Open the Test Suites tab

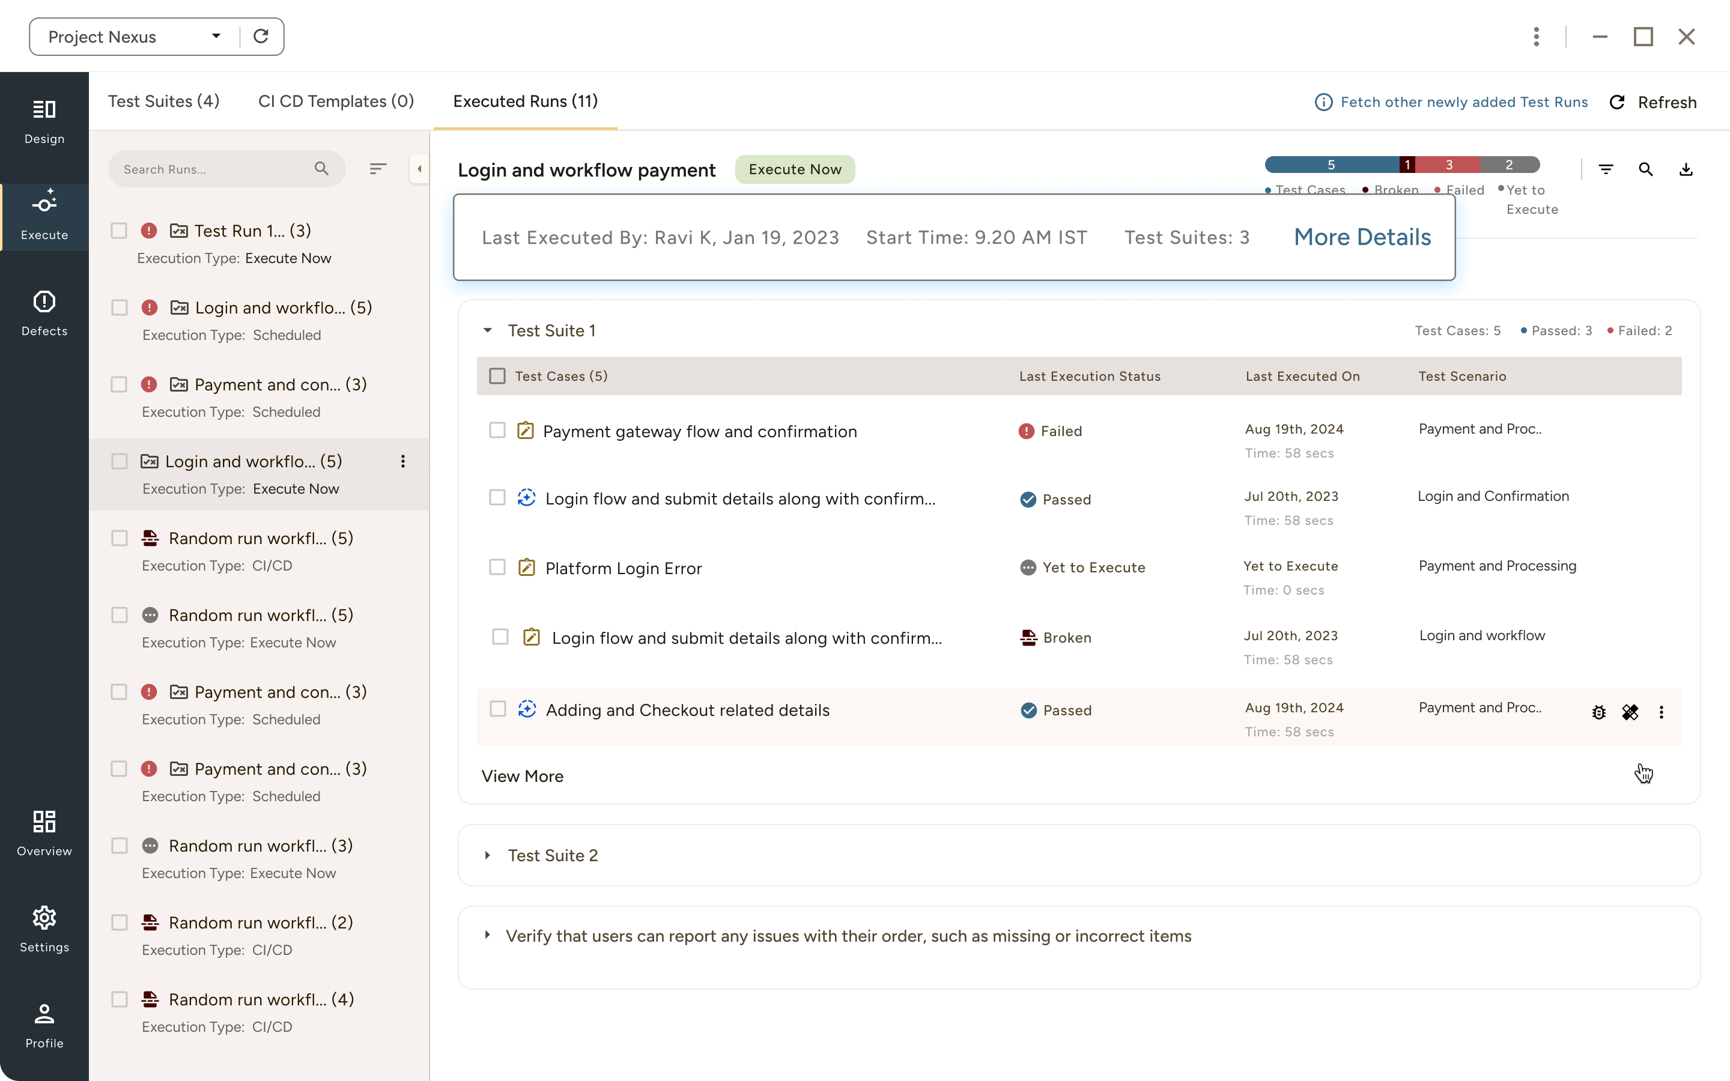point(164,101)
